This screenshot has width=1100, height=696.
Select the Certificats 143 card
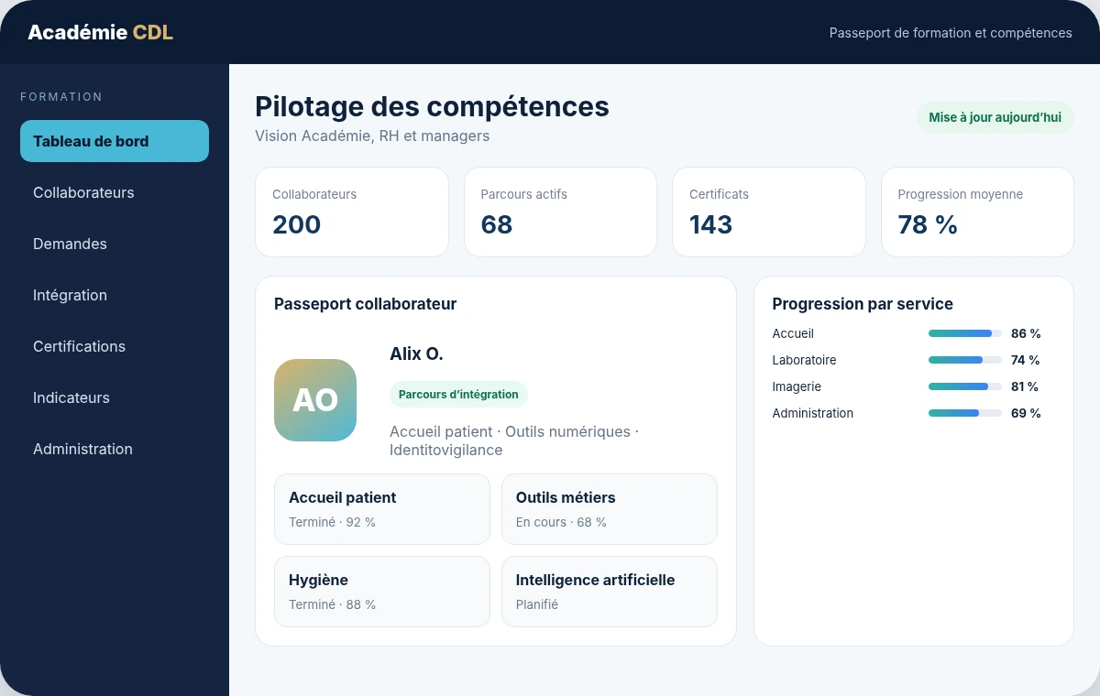(769, 212)
